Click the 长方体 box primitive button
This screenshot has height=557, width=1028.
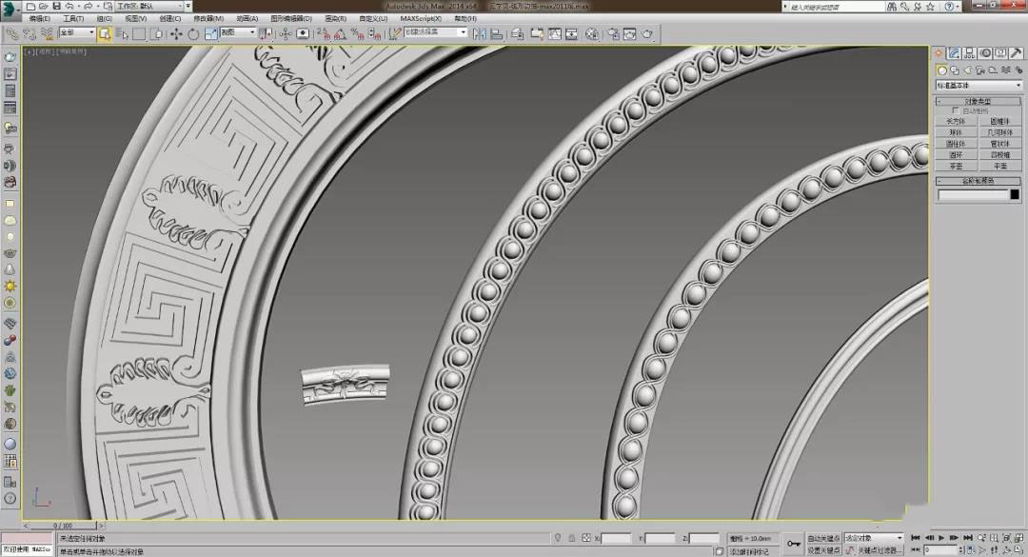pyautogui.click(x=956, y=121)
